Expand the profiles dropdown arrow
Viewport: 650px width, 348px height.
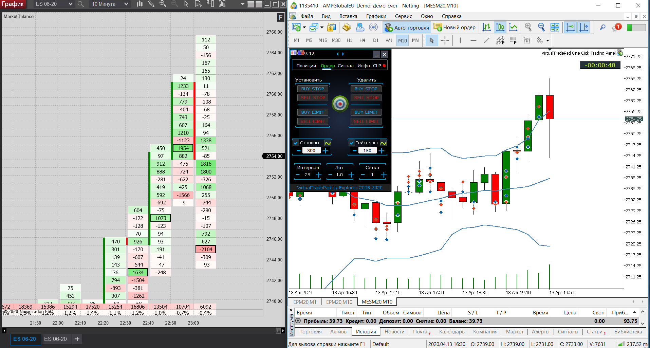pyautogui.click(x=322, y=28)
